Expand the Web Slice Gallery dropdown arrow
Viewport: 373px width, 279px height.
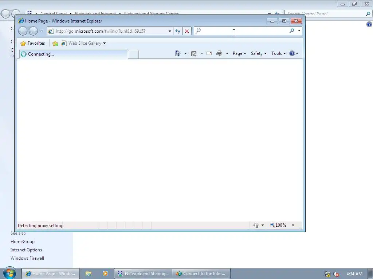coord(105,43)
